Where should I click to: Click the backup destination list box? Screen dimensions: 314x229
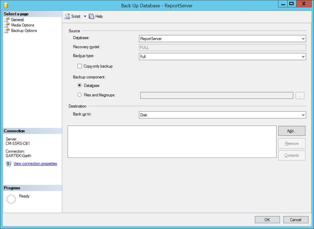[172, 142]
